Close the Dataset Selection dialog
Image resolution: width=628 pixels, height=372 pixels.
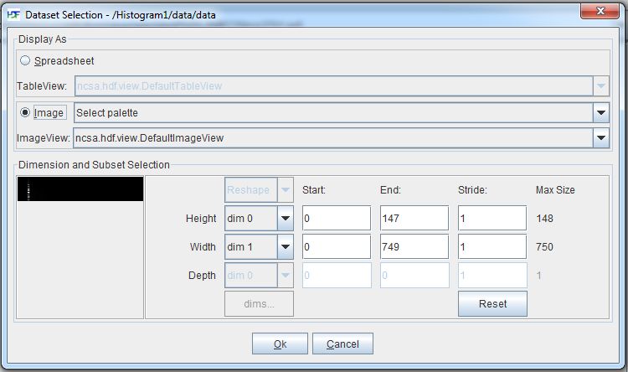coord(599,11)
